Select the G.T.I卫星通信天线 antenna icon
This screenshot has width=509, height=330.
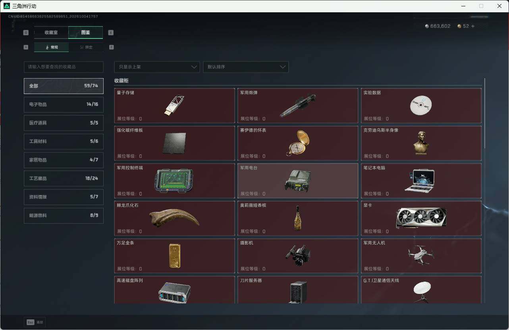(421, 292)
